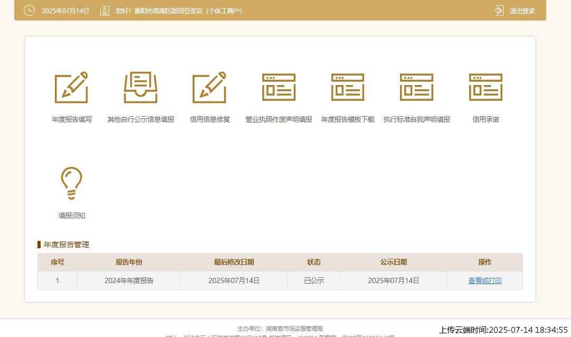Click the 信用承诺 label
The image size is (571, 337).
coord(486,119)
